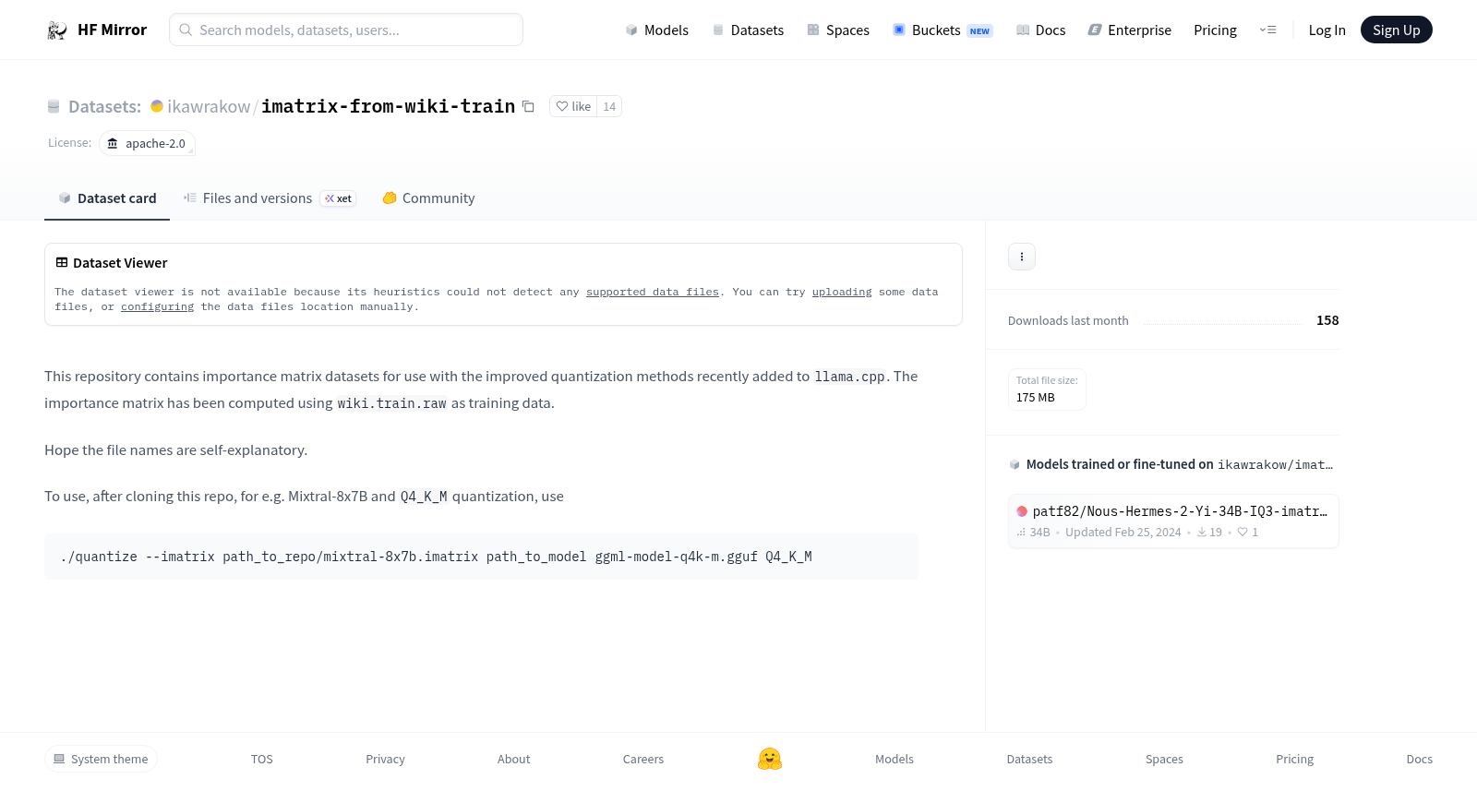Open Careers footer link
This screenshot has height=791, width=1477.
click(643, 760)
